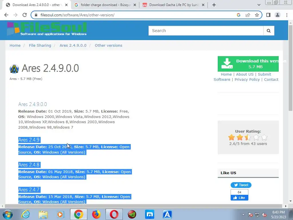Switch to Opera in taskbar
This screenshot has height=220, width=293.
point(114,214)
